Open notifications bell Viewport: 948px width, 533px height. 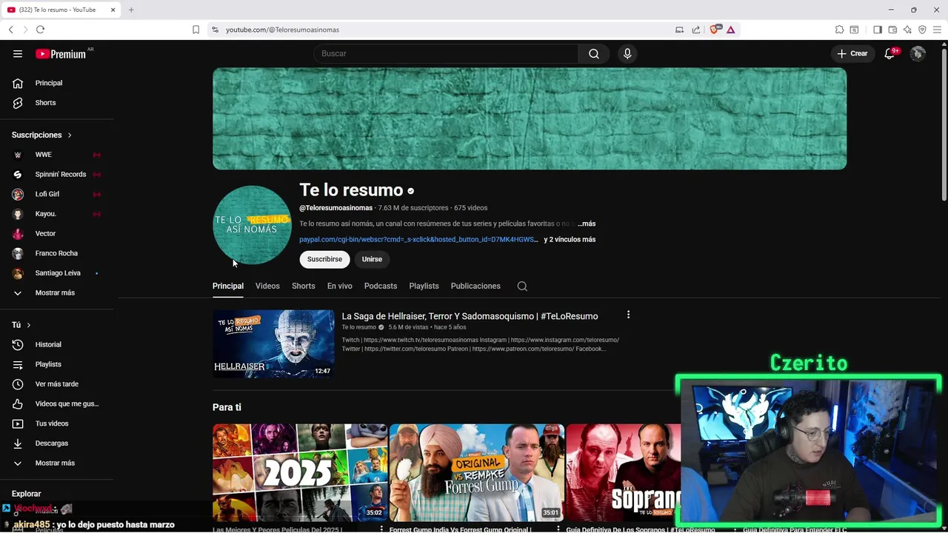[891, 53]
